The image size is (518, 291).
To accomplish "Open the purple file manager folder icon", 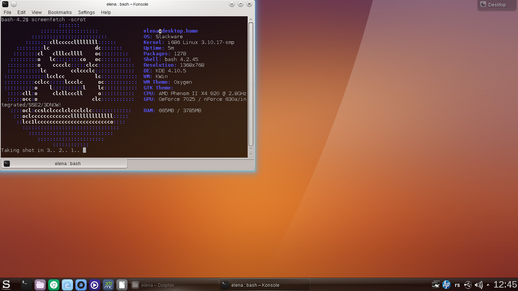I will coord(40,285).
